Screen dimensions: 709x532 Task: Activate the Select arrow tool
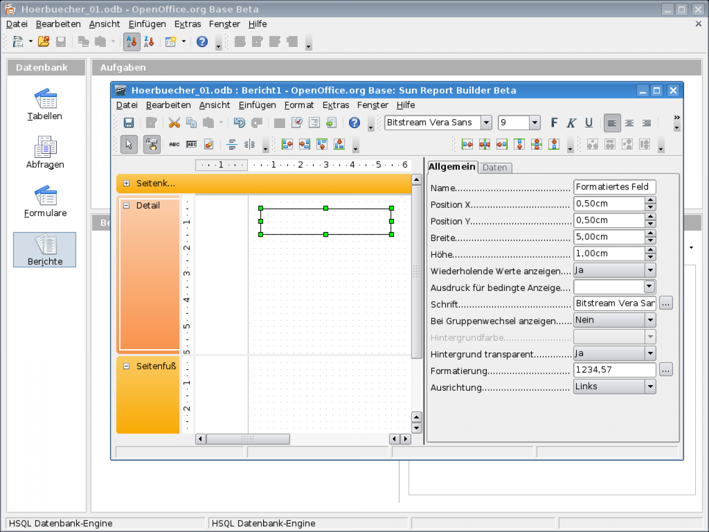(x=129, y=145)
